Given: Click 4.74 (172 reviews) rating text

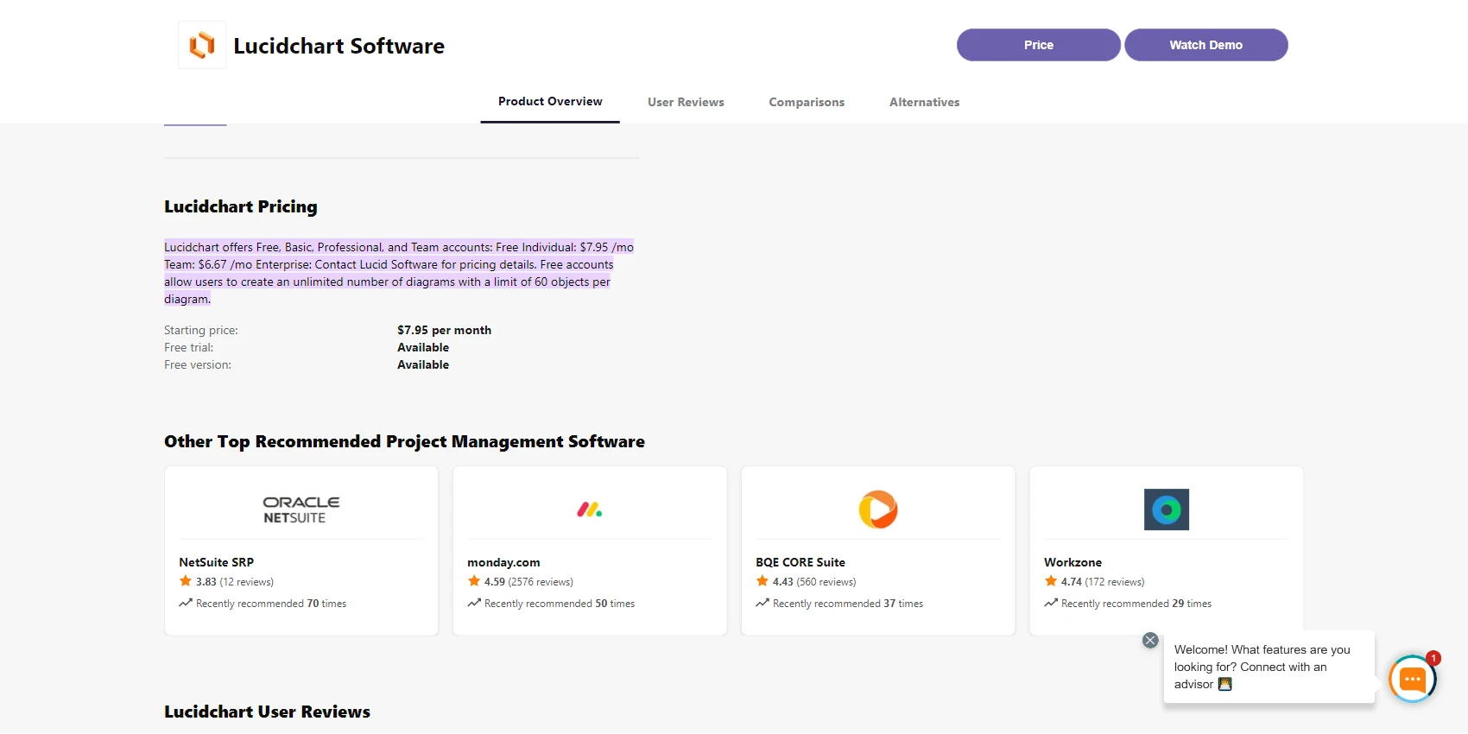Looking at the screenshot, I should 1103,582.
